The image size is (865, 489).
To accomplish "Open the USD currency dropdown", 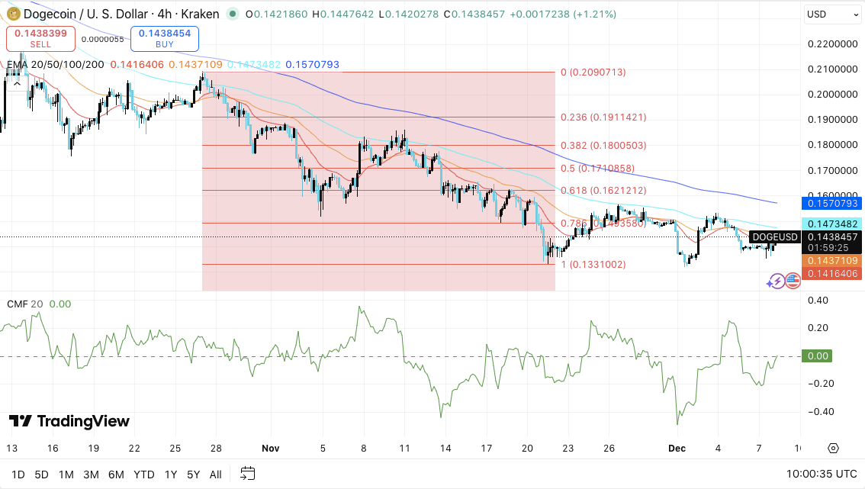I will tap(833, 14).
